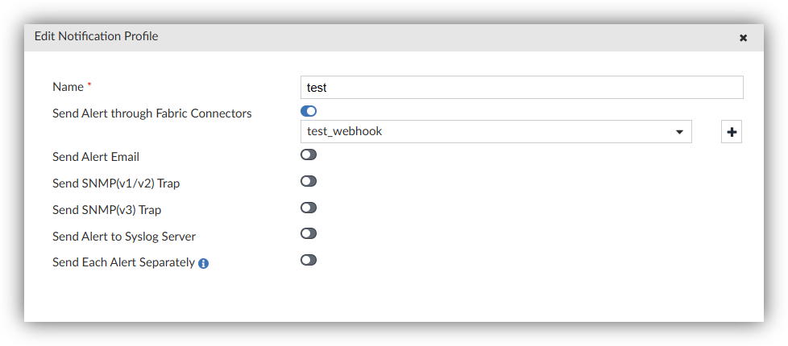This screenshot has width=788, height=346.
Task: Switch on Send Each Alert Separately
Action: (309, 260)
